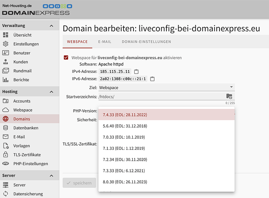
Task: Click the Server rack icon
Action: (x=6, y=185)
